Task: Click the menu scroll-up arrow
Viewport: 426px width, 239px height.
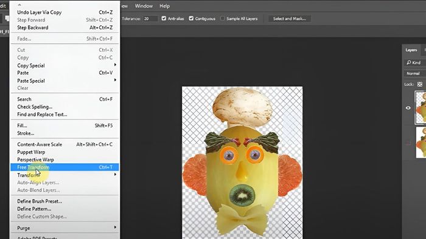Action: coord(19,5)
